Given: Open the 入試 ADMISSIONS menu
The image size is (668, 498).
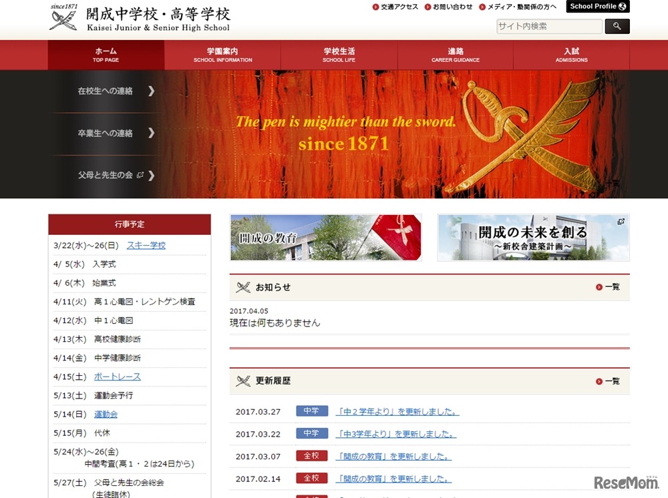Looking at the screenshot, I should click(x=572, y=55).
